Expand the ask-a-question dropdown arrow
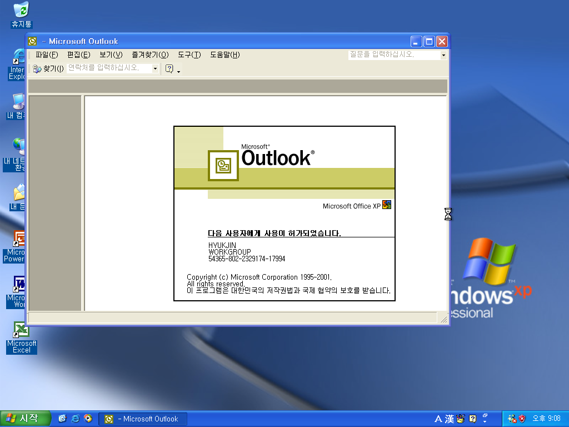 [x=443, y=55]
